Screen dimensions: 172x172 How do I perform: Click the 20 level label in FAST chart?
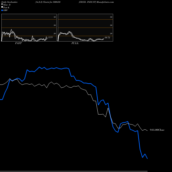point(55,33)
